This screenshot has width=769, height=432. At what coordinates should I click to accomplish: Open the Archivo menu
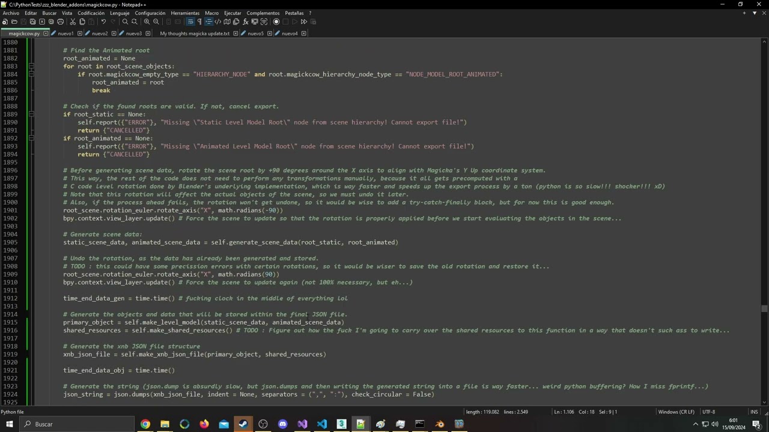click(x=11, y=13)
